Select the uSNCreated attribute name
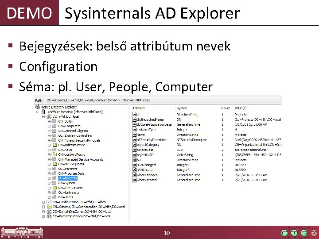 tap(146, 170)
